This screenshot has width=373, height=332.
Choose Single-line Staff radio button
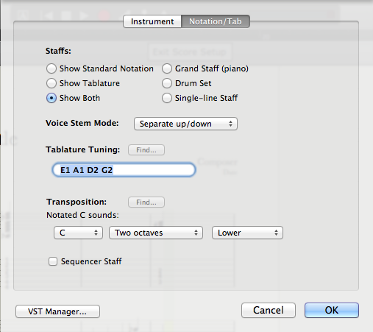(167, 98)
